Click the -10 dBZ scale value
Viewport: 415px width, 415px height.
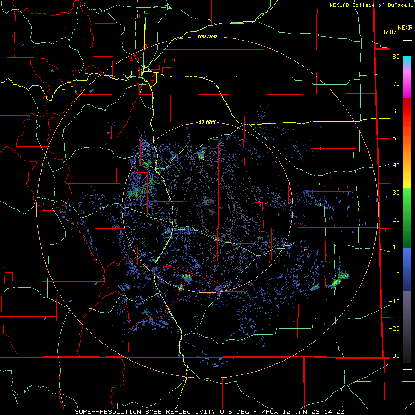coord(394,302)
